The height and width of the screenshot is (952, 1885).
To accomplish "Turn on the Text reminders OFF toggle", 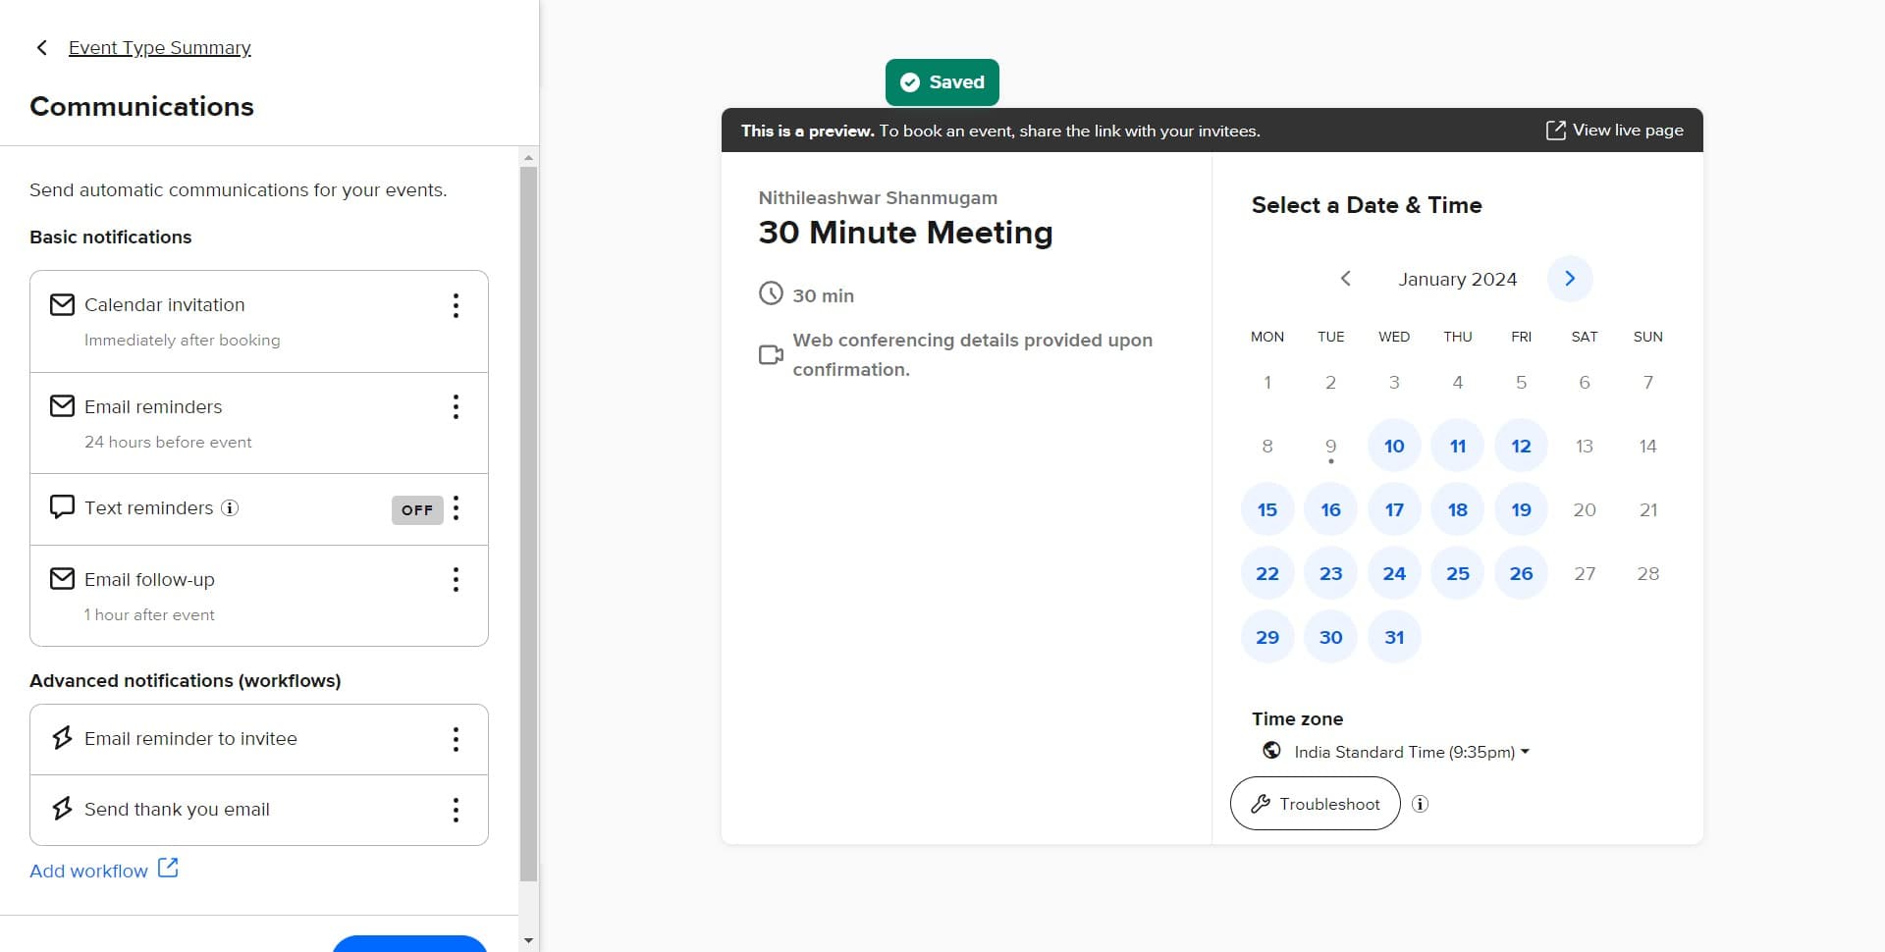I will point(417,509).
